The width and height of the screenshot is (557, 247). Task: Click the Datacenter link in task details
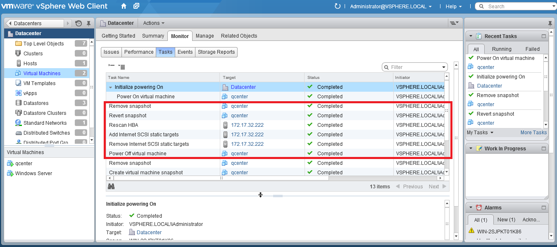(149, 233)
